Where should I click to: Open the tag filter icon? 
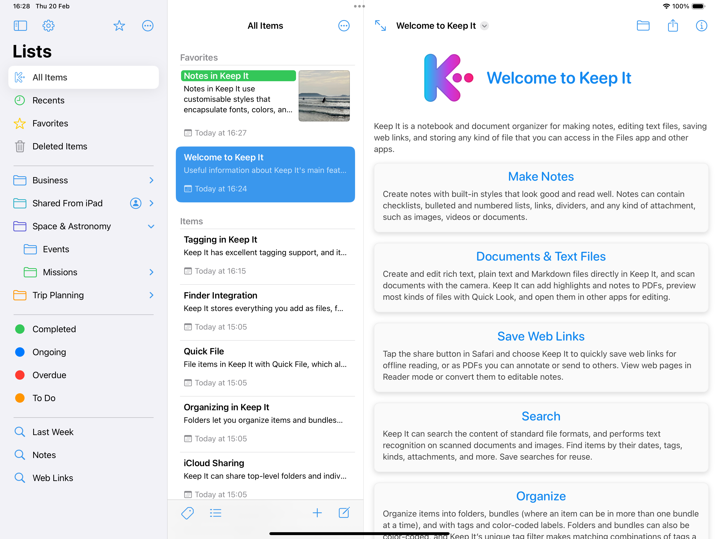click(x=188, y=513)
